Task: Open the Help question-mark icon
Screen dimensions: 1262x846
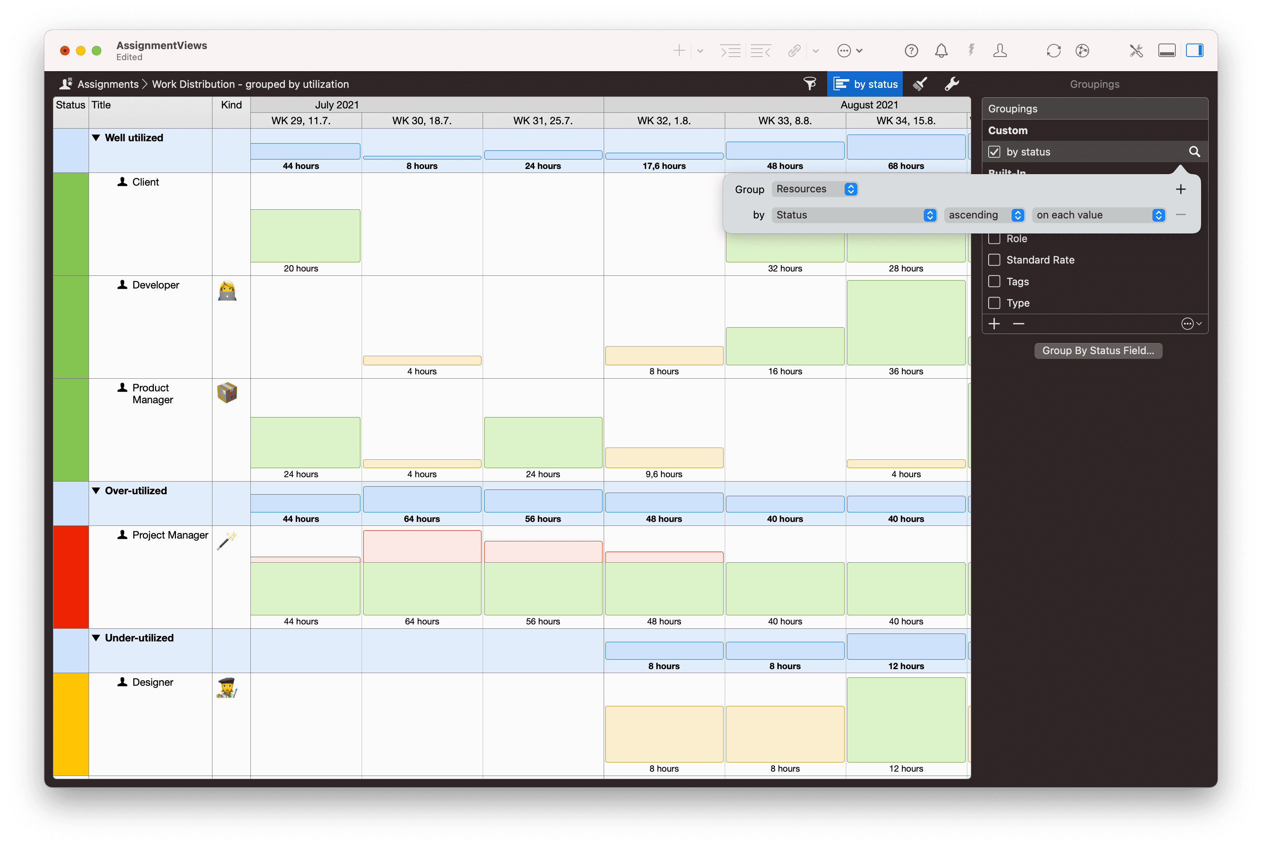Action: [911, 50]
